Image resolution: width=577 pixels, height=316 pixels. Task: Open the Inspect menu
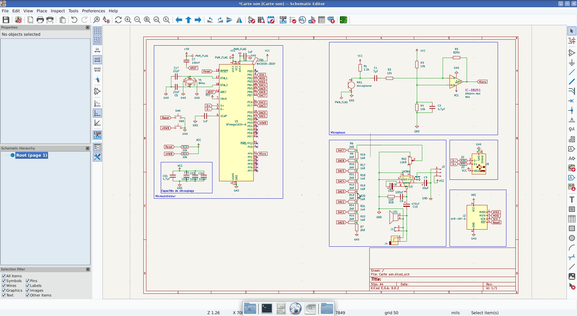pyautogui.click(x=58, y=11)
